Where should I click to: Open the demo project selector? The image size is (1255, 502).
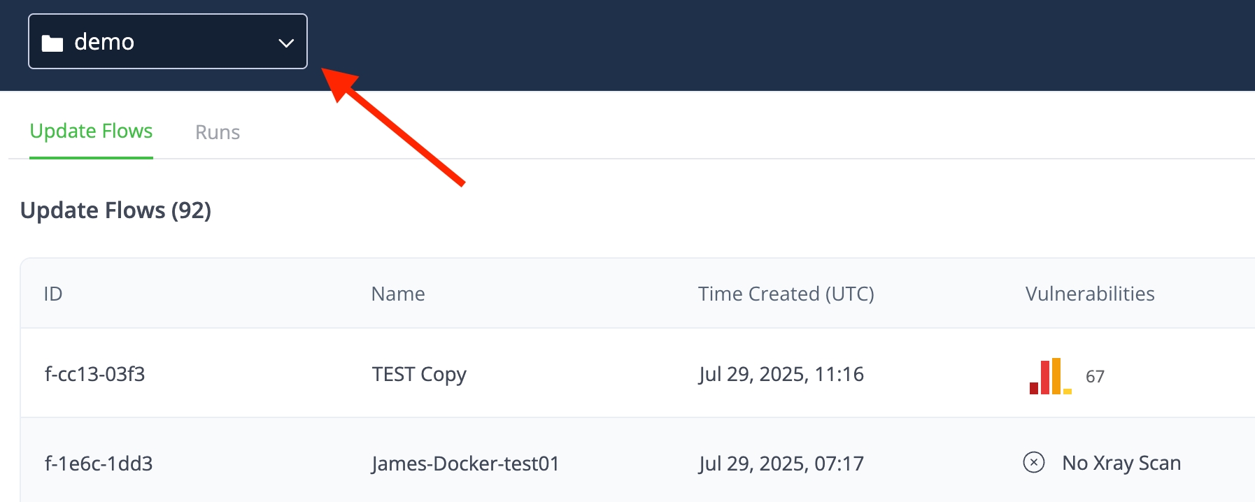(167, 42)
